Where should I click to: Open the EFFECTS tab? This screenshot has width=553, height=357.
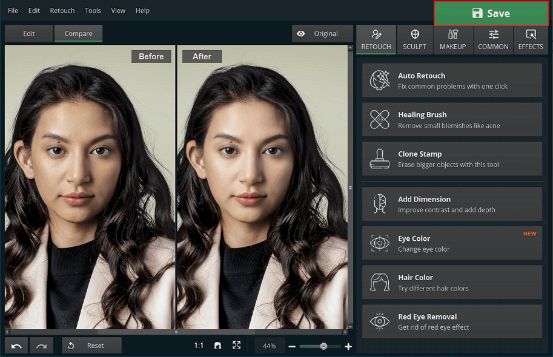point(531,39)
